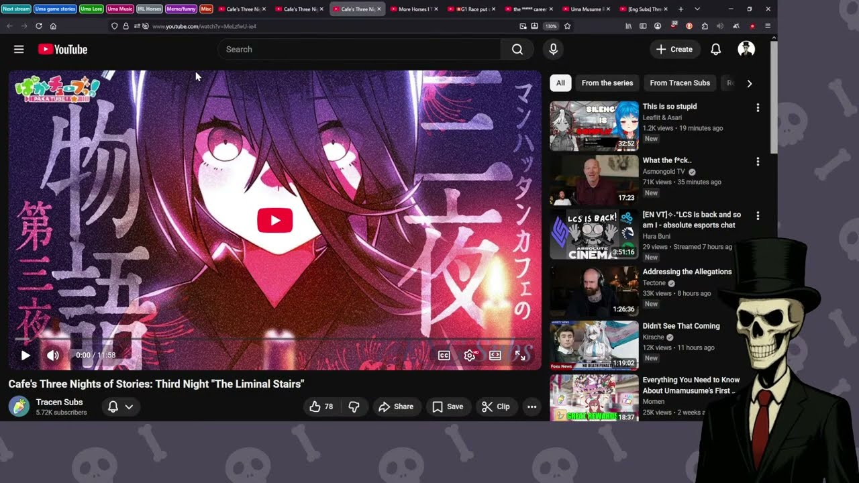Viewport: 859px width, 483px height.
Task: Bookmark this page with star
Action: (567, 26)
